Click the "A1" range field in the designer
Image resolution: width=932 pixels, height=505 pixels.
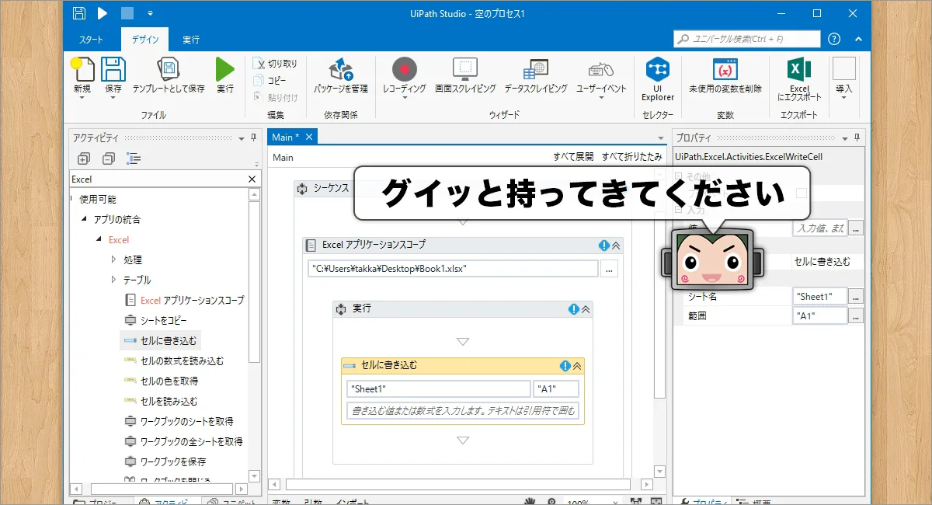(556, 388)
